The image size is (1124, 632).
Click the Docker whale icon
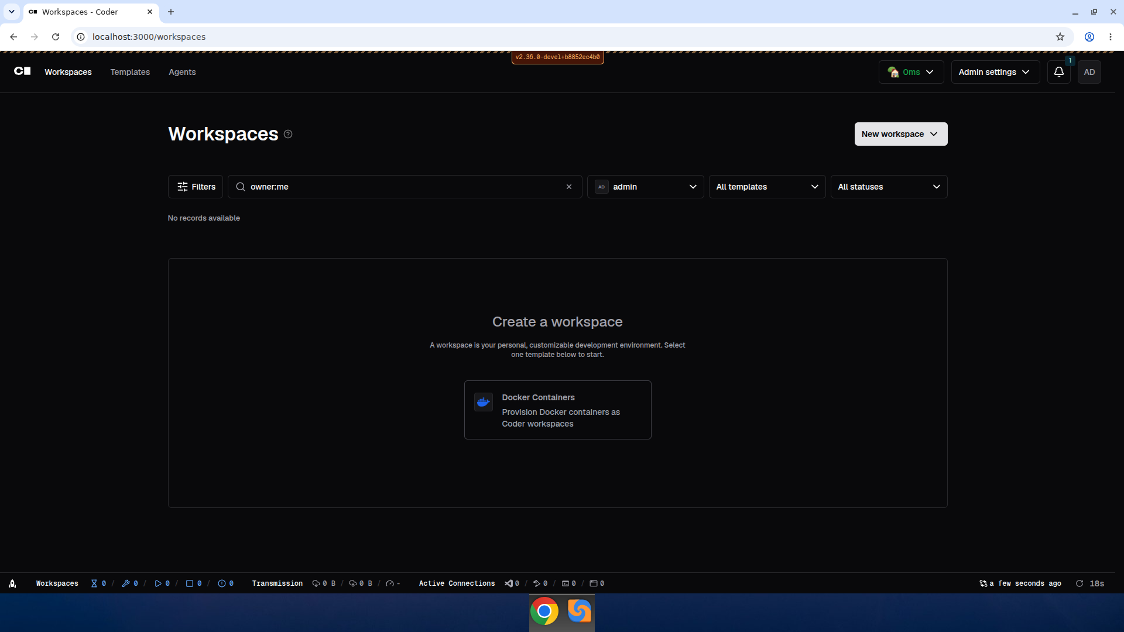483,402
